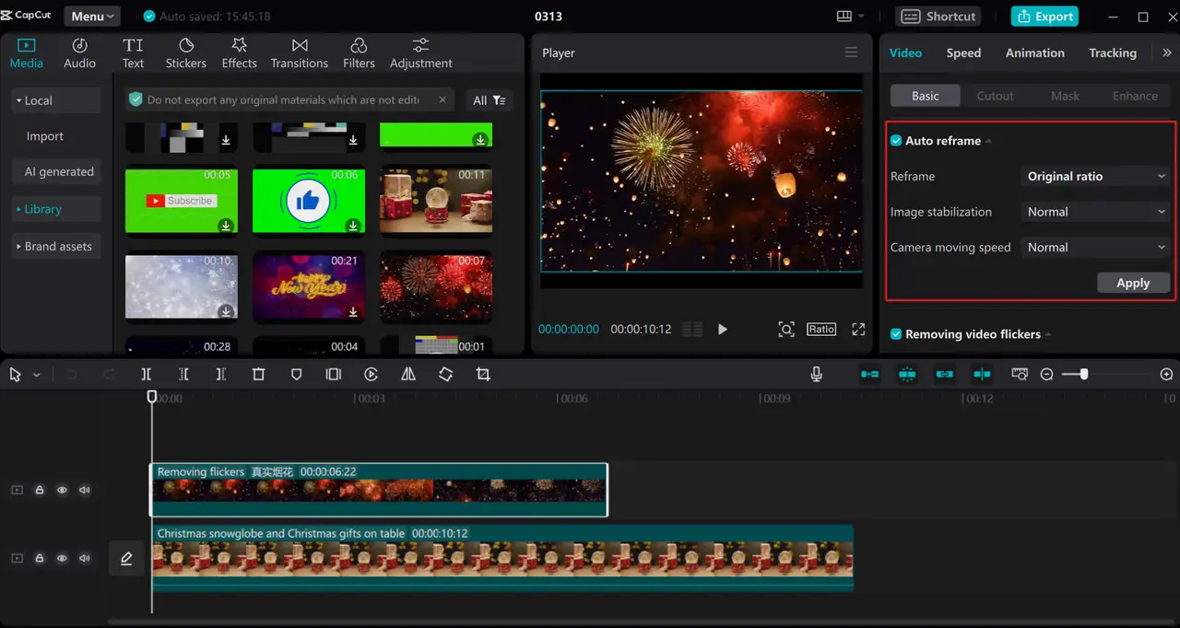The width and height of the screenshot is (1180, 628).
Task: Switch to the Animation tab
Action: 1034,53
